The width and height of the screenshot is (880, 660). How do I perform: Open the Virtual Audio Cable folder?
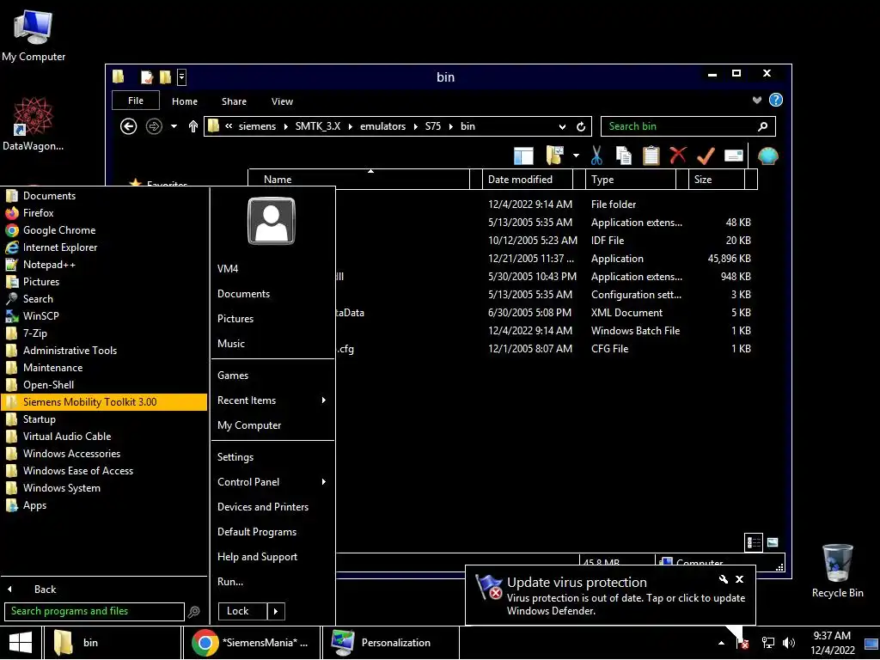104,437
